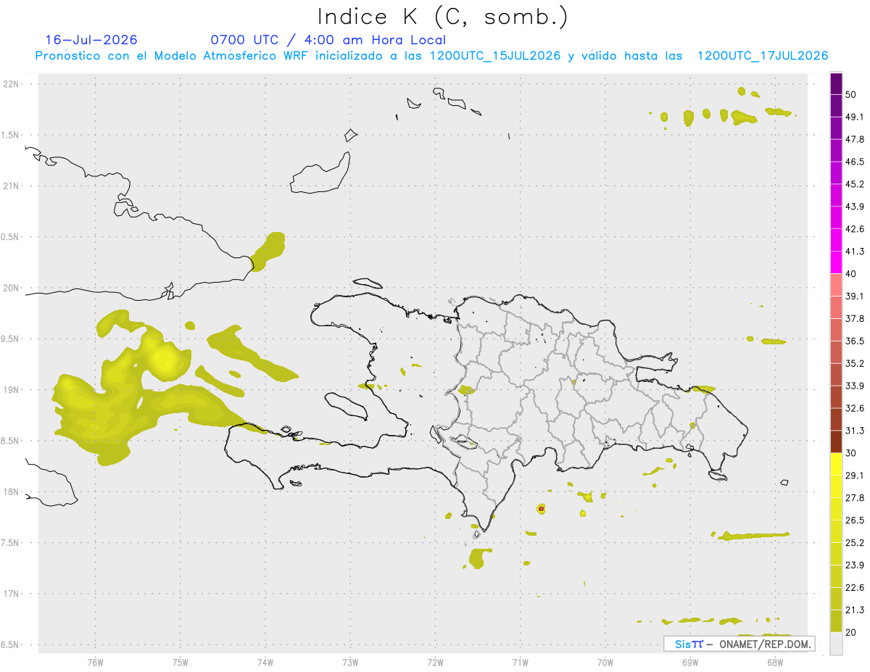Click the '72W' longitude label
Viewport: 870px width, 672px height.
point(436,663)
